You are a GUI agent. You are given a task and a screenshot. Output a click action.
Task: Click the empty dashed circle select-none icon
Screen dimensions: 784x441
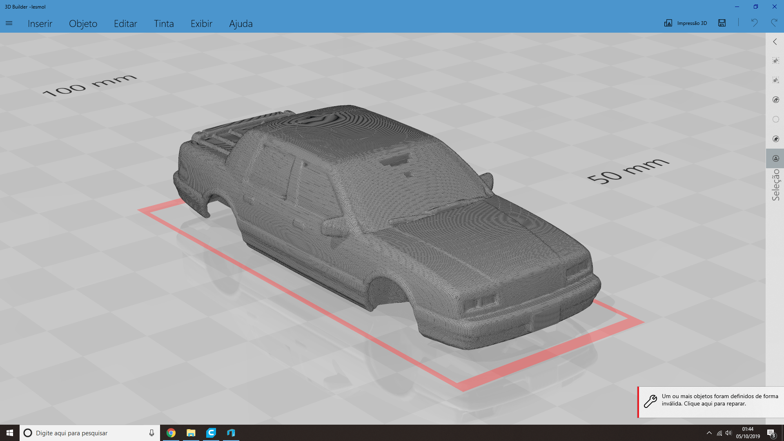[775, 119]
